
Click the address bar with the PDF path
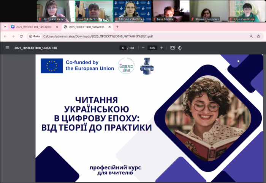click(133, 36)
